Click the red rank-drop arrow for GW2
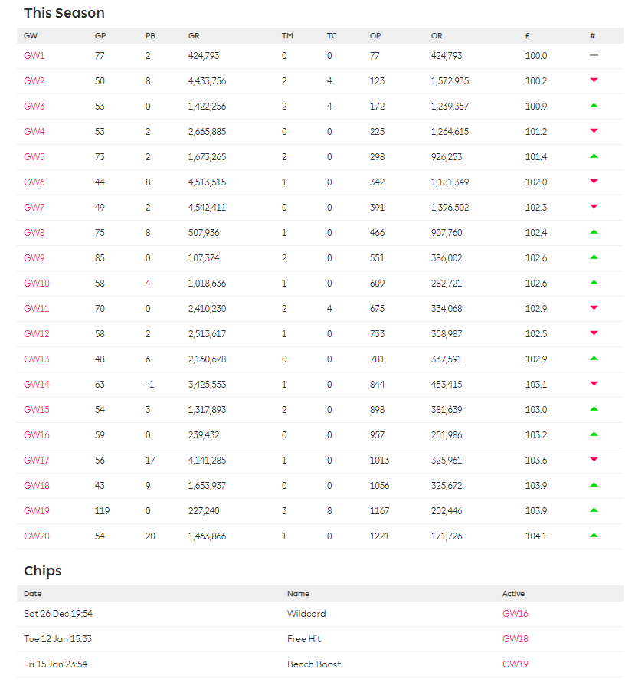 [594, 80]
